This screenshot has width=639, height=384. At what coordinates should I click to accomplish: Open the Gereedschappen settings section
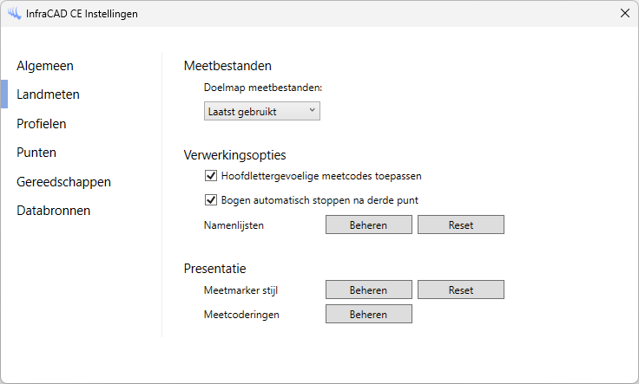(63, 181)
